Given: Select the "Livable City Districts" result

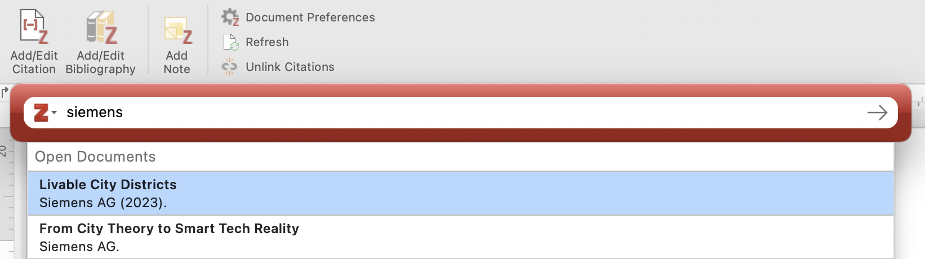Looking at the screenshot, I should tap(108, 185).
